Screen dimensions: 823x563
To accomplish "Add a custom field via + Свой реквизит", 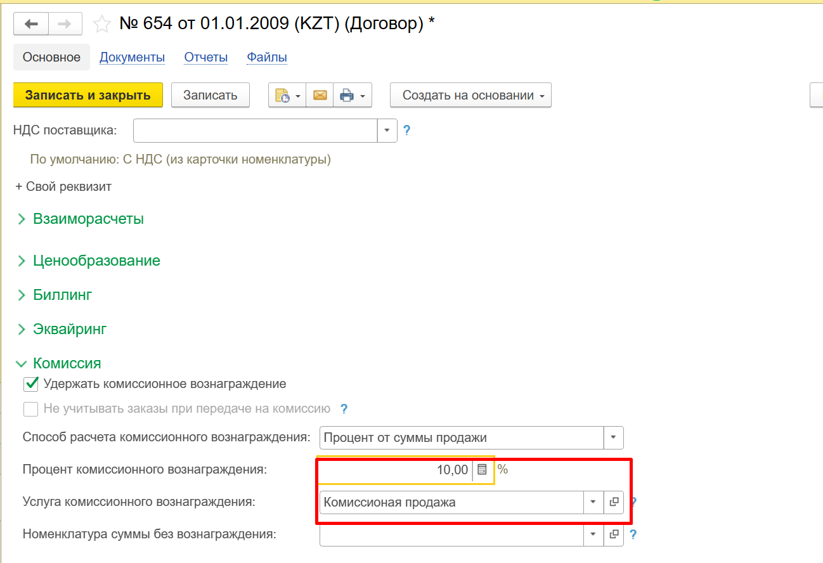I will click(x=63, y=186).
